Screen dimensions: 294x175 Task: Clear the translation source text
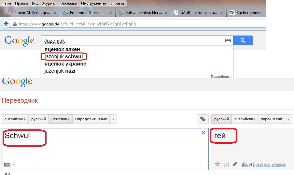pyautogui.click(x=203, y=133)
